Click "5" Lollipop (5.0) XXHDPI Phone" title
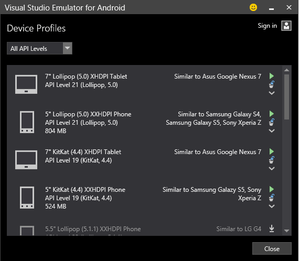The height and width of the screenshot is (261, 299). click(x=88, y=114)
